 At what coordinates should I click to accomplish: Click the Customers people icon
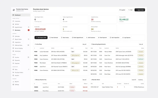click(x=13, y=21)
